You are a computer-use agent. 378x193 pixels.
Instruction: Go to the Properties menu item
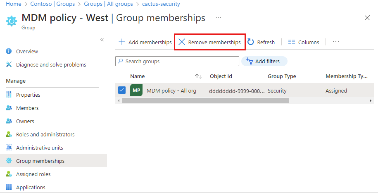[x=28, y=95]
